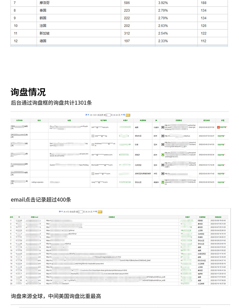Open 询盘详情 for the 2022-03-08 22:51:50 inquiry
Viewport: 239px width, 308px height.
pos(222,127)
